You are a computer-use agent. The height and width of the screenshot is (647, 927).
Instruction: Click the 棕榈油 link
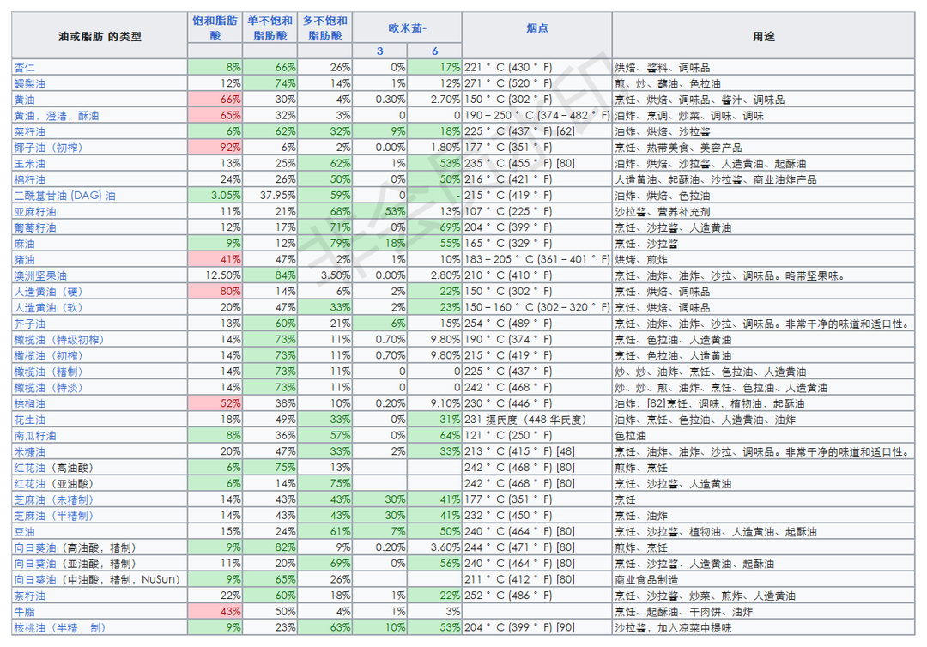click(29, 403)
